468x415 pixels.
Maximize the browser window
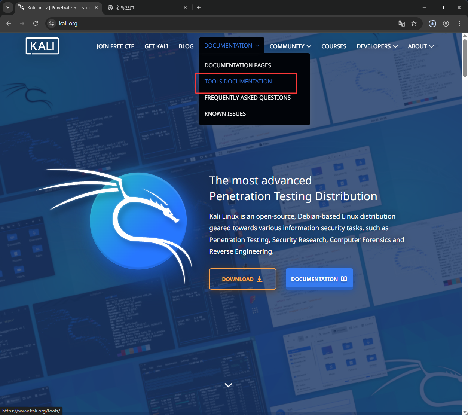442,7
